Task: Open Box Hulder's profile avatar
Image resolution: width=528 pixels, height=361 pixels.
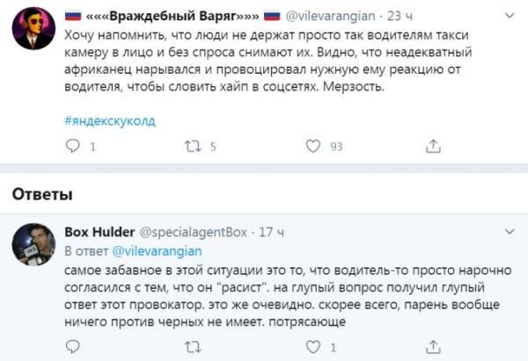Action: [33, 246]
